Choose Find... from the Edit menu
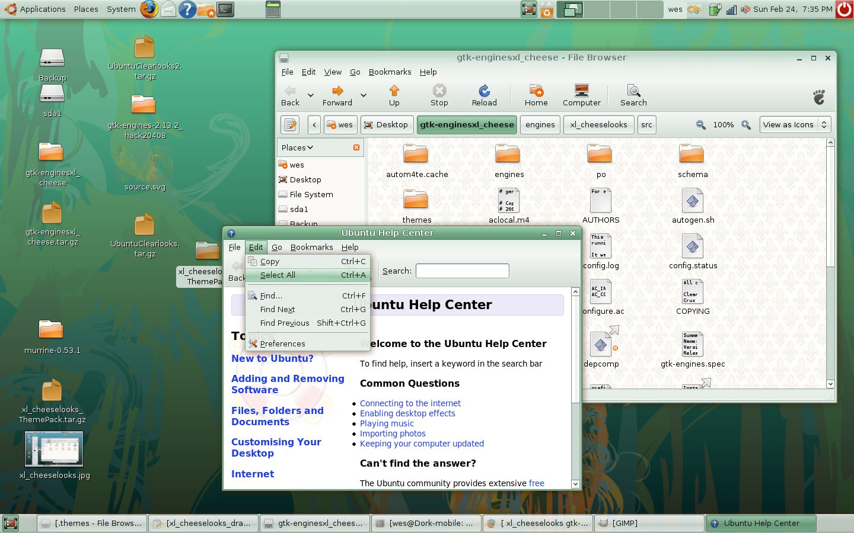The width and height of the screenshot is (854, 533). [x=308, y=296]
